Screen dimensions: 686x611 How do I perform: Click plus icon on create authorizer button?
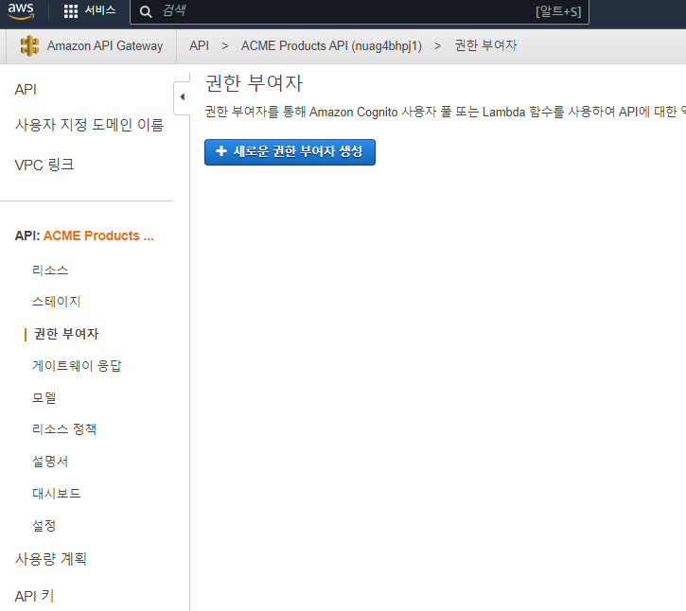pyautogui.click(x=221, y=151)
